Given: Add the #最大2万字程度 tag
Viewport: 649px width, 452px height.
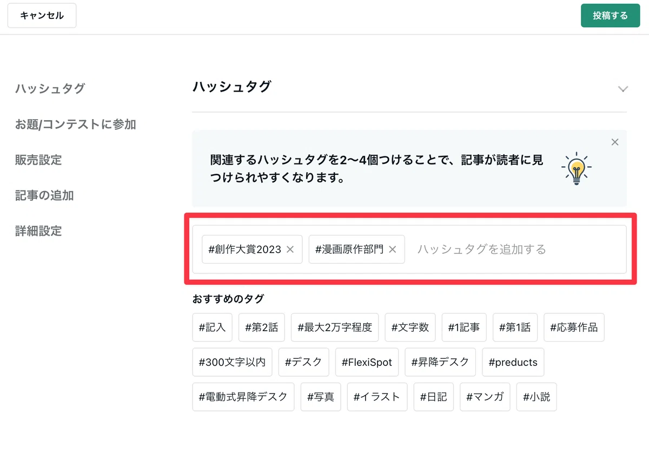Looking at the screenshot, I should coord(335,327).
